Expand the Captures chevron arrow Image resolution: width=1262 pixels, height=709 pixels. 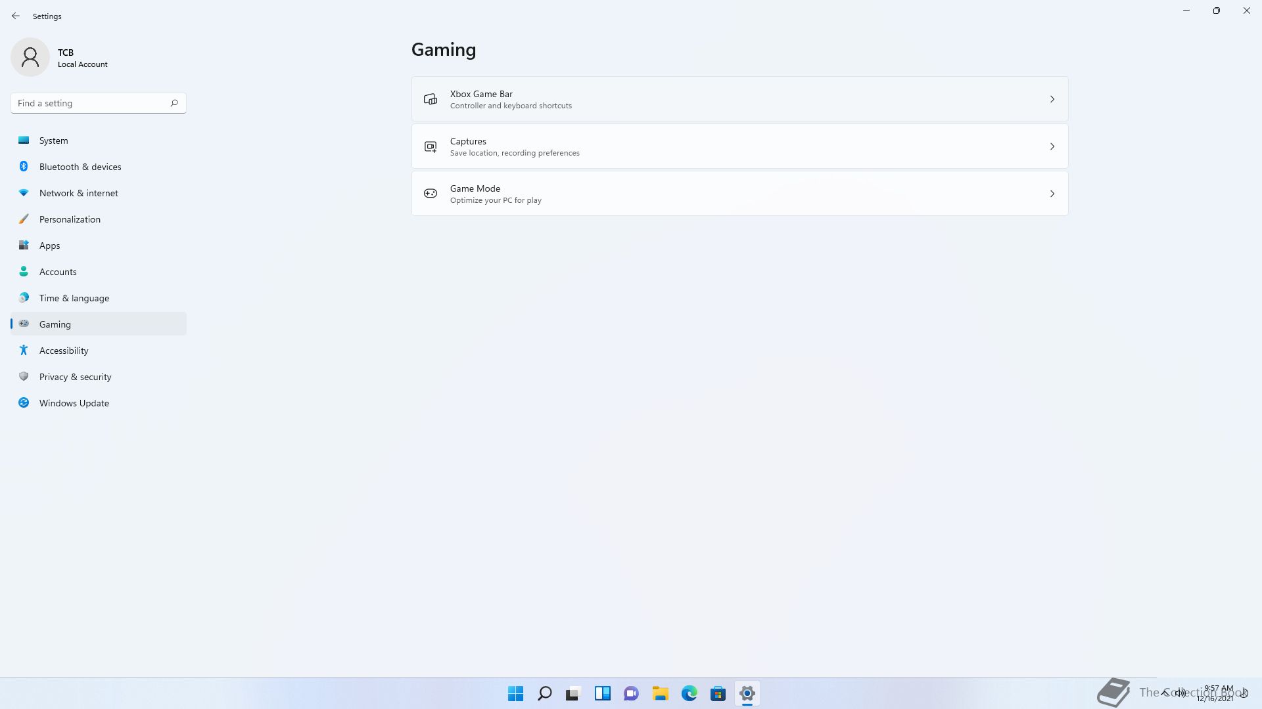(1052, 146)
